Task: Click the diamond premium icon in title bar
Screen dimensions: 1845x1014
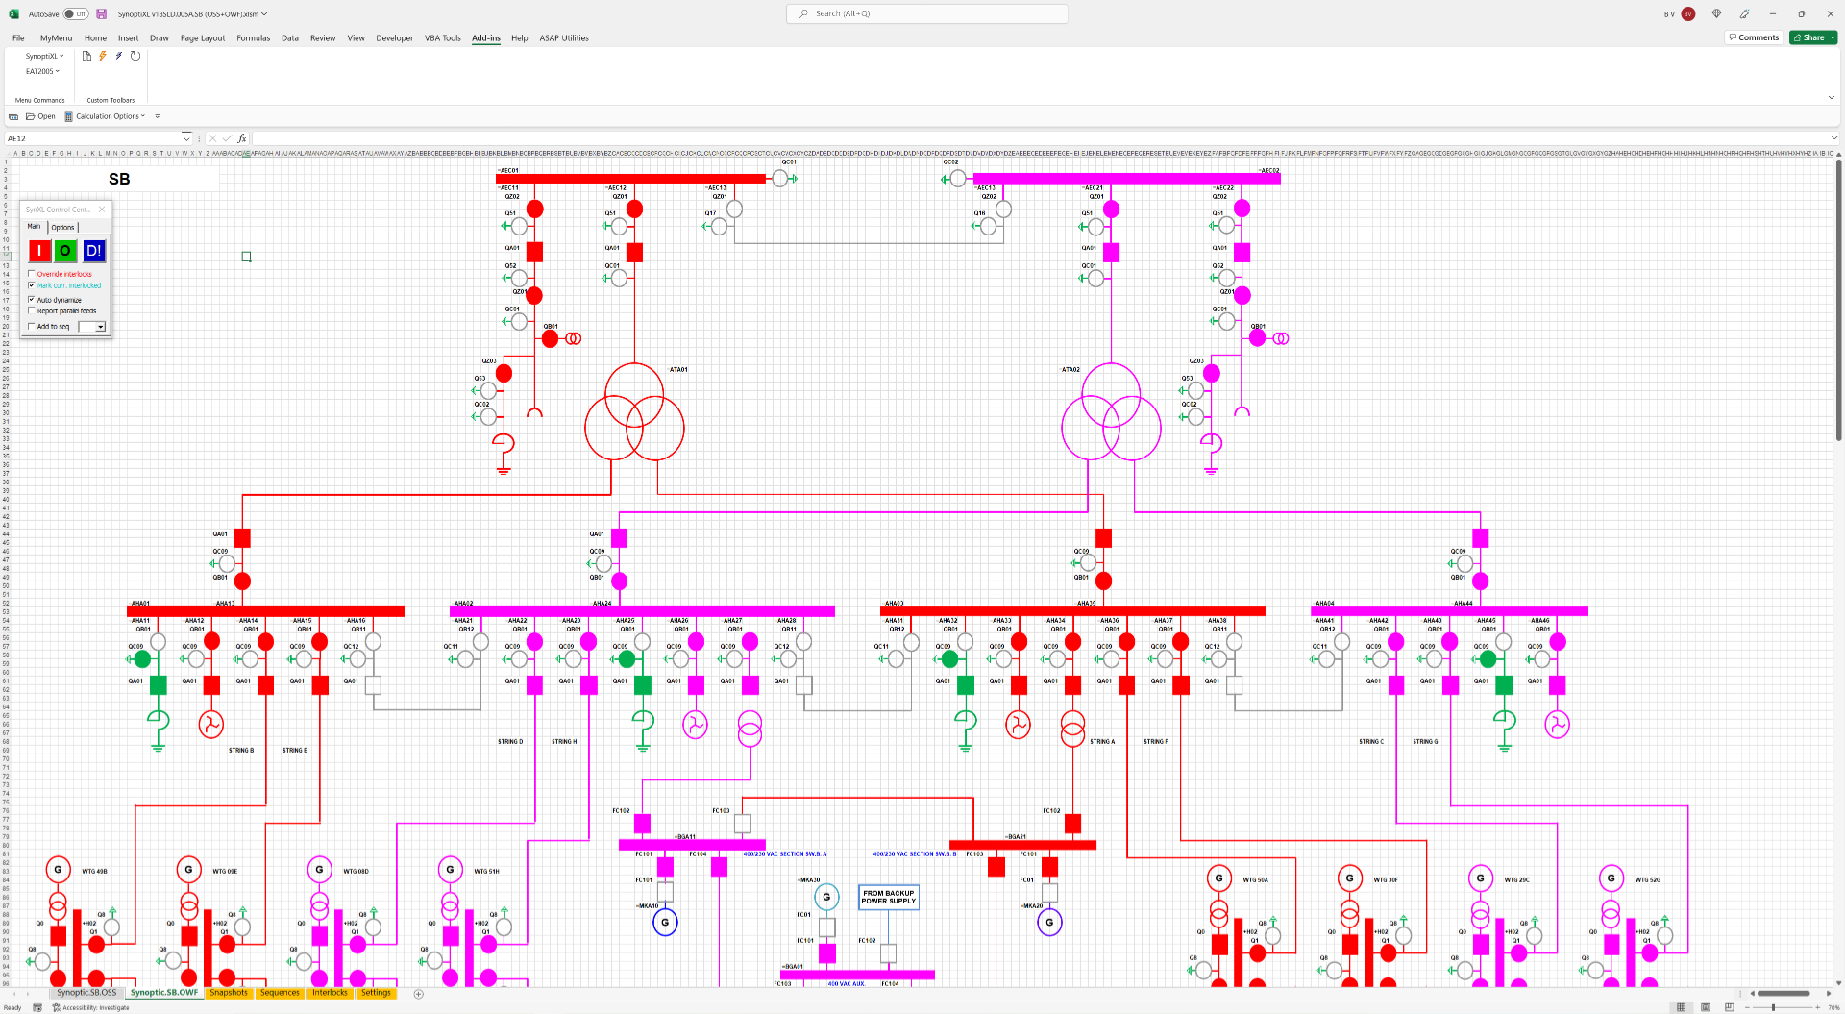Action: click(x=1716, y=14)
